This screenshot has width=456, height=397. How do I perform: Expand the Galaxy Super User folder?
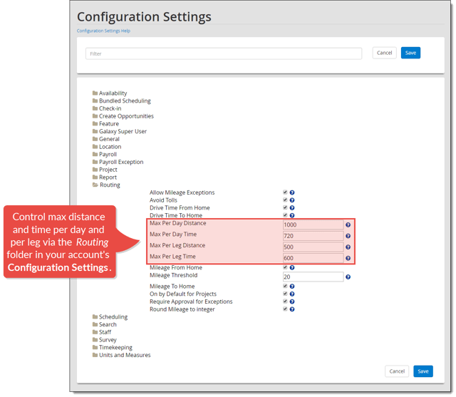[x=120, y=131]
